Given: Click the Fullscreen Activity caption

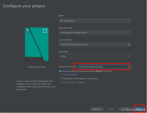Looking at the screenshot, I should pos(37,67).
